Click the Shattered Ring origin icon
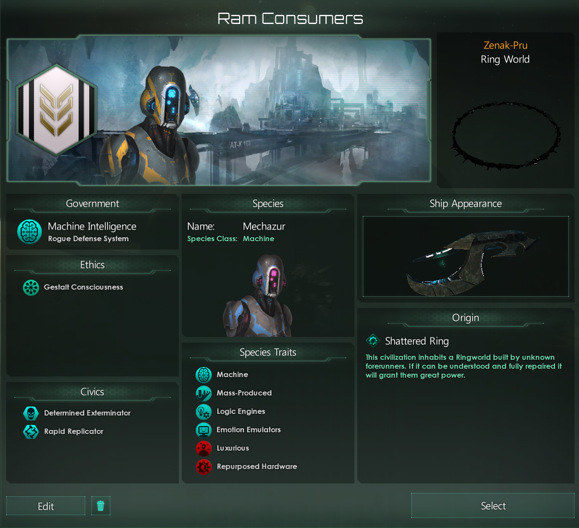579x528 pixels. 373,340
